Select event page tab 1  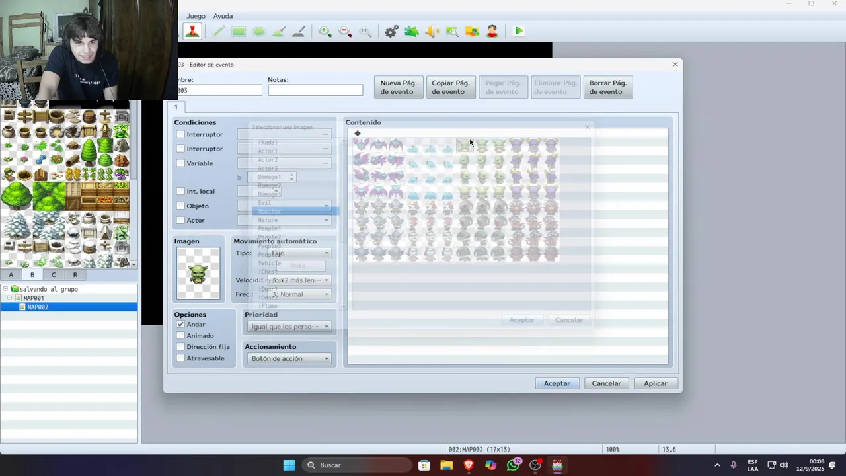coord(176,107)
